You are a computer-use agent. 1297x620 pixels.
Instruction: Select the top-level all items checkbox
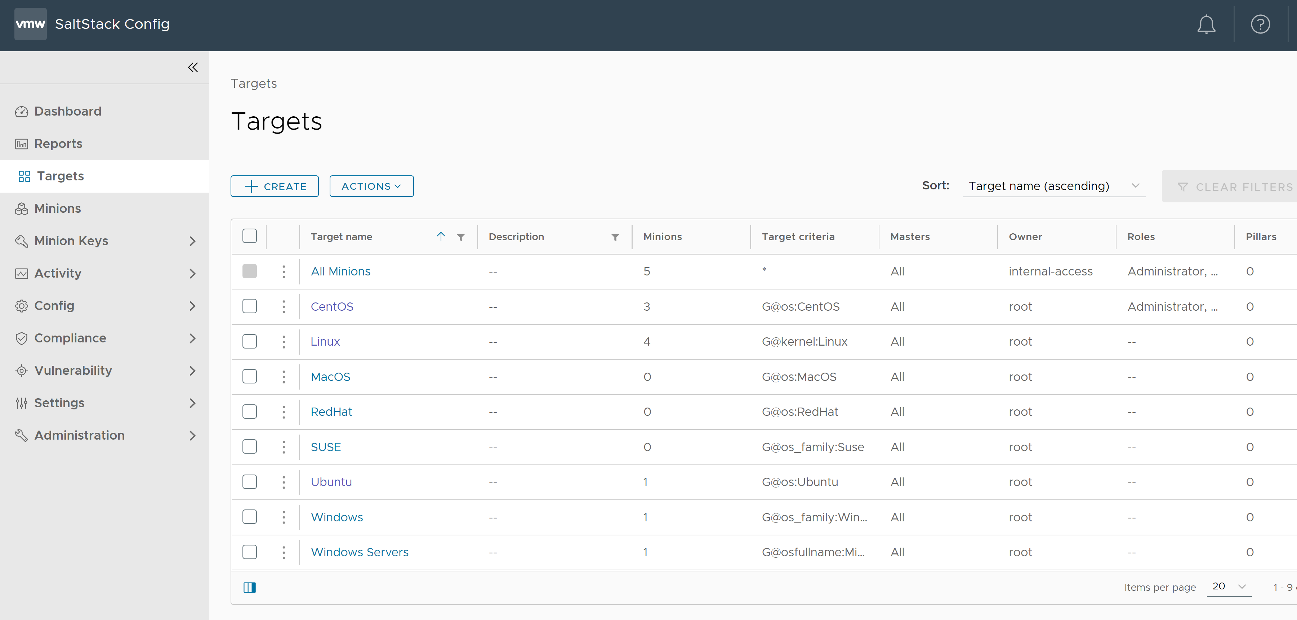tap(250, 237)
